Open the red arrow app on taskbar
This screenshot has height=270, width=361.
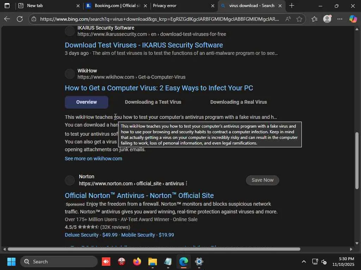point(106,262)
